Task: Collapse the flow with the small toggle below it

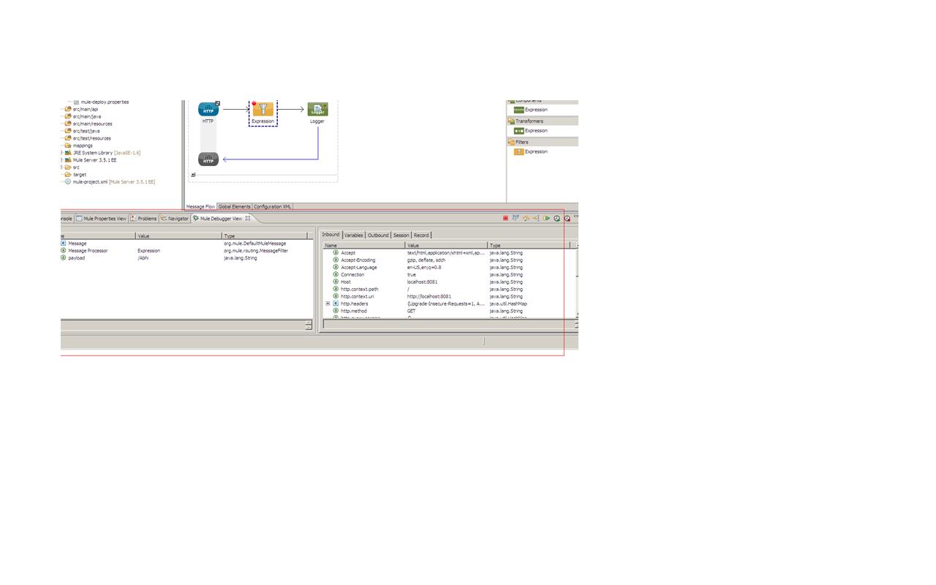Action: (193, 175)
